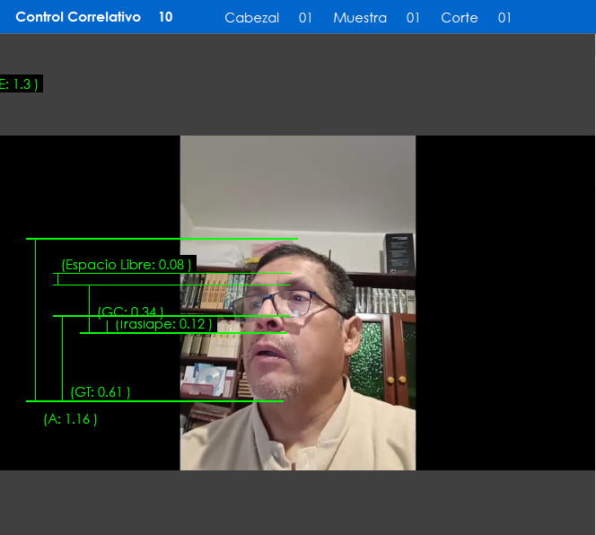Select the Espacio Libre: 0.08 annotation

[x=126, y=264]
